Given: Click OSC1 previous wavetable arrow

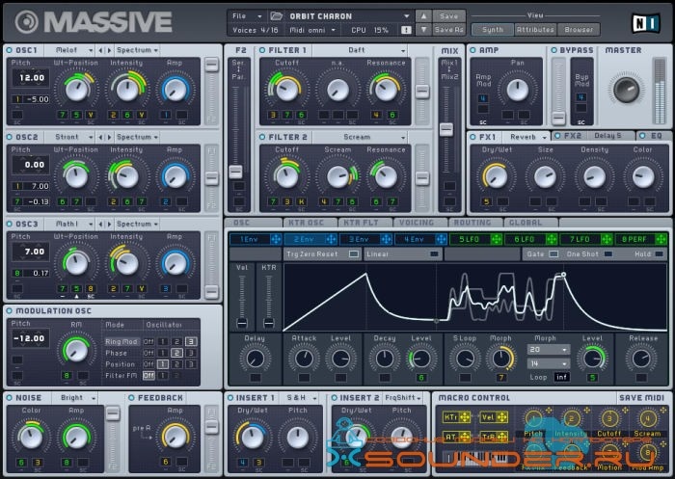Looking at the screenshot, I should (x=100, y=50).
